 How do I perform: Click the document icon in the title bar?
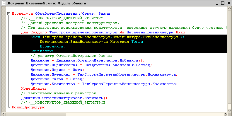pos(4,3)
